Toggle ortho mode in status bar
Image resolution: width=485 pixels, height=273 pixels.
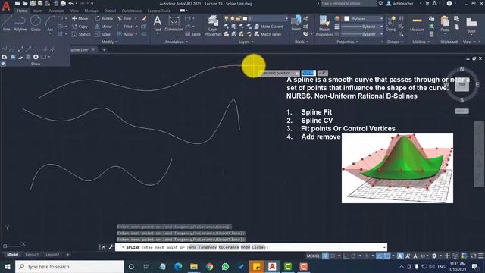pyautogui.click(x=346, y=256)
